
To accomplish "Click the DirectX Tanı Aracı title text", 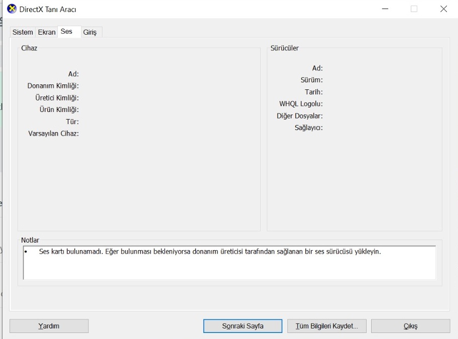I will 48,10.
